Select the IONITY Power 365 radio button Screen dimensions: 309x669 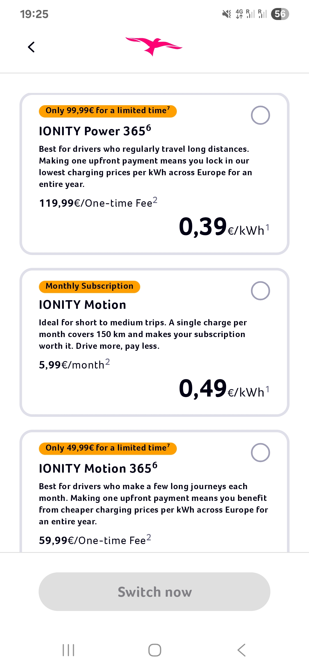click(x=260, y=115)
